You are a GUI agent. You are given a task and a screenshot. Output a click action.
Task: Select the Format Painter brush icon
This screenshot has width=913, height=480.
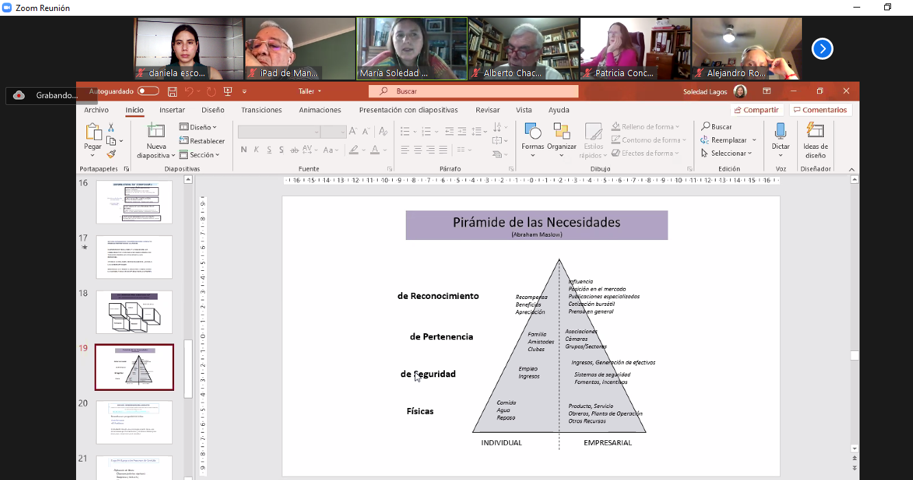pos(110,154)
